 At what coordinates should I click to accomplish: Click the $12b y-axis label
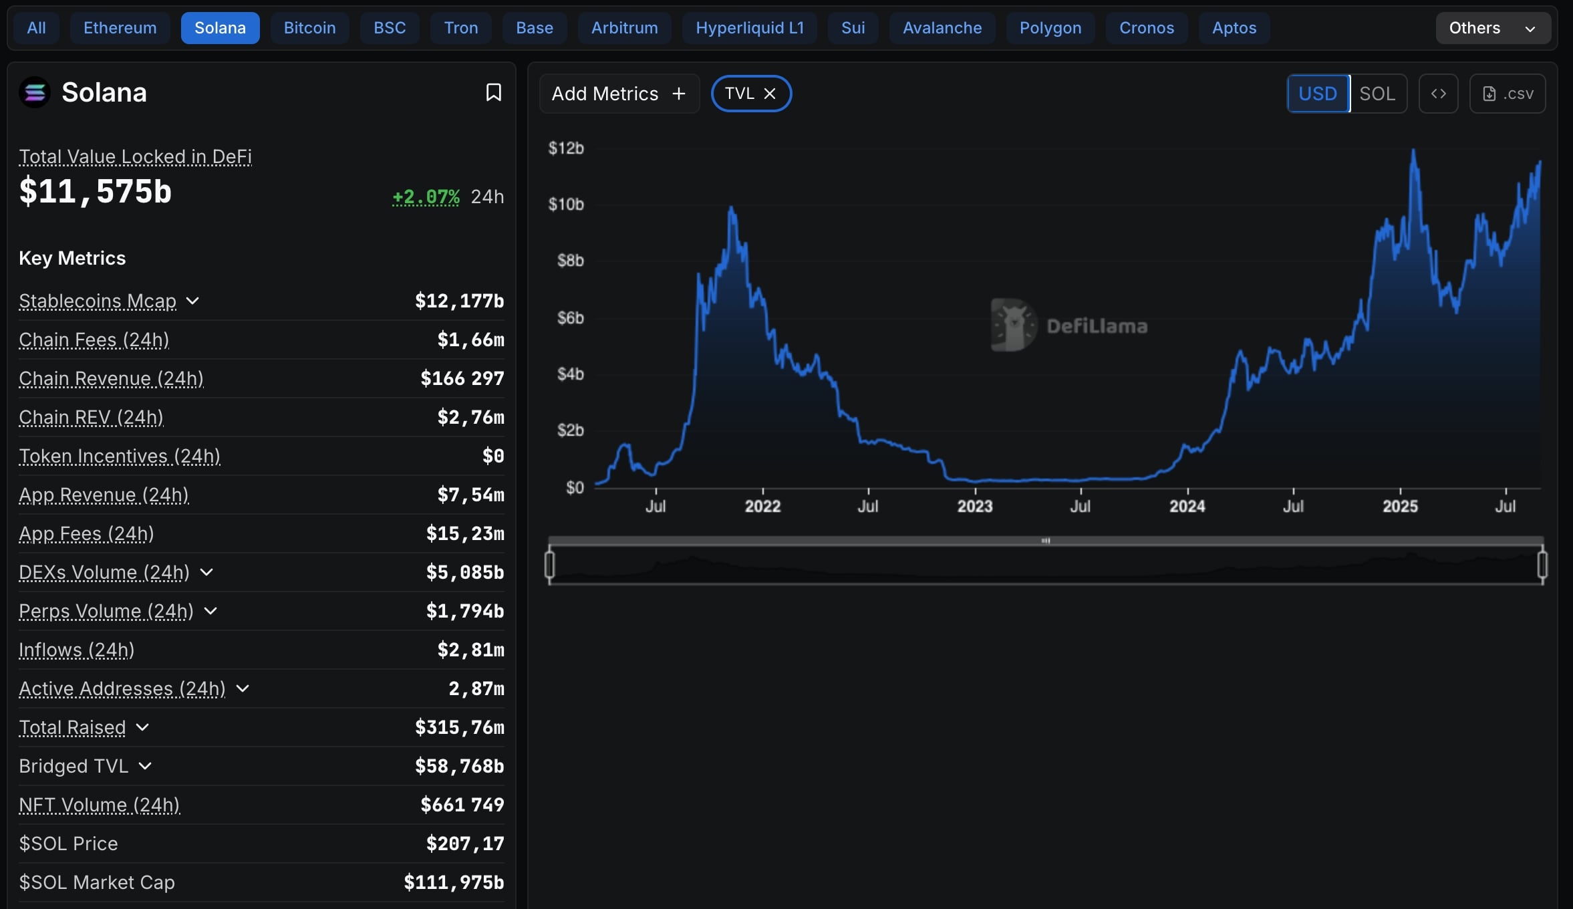pos(566,148)
